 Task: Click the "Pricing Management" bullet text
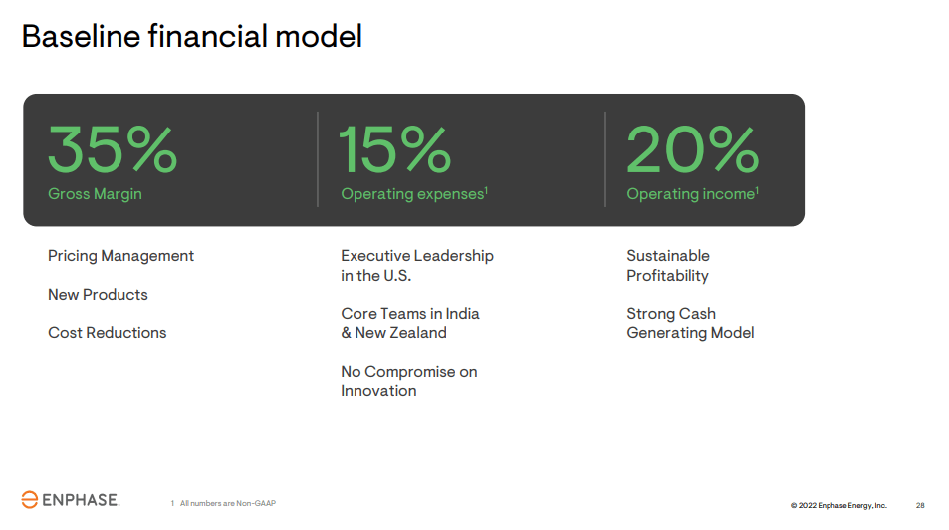pyautogui.click(x=120, y=256)
